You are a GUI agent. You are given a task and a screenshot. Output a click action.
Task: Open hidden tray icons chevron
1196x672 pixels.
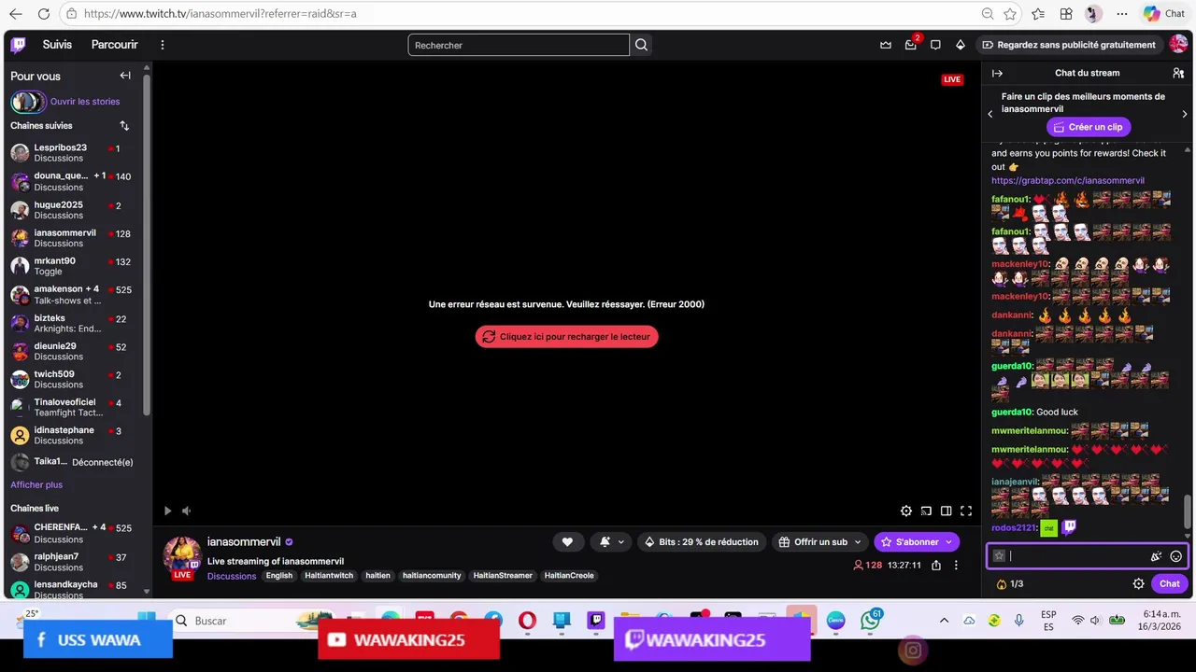944,621
